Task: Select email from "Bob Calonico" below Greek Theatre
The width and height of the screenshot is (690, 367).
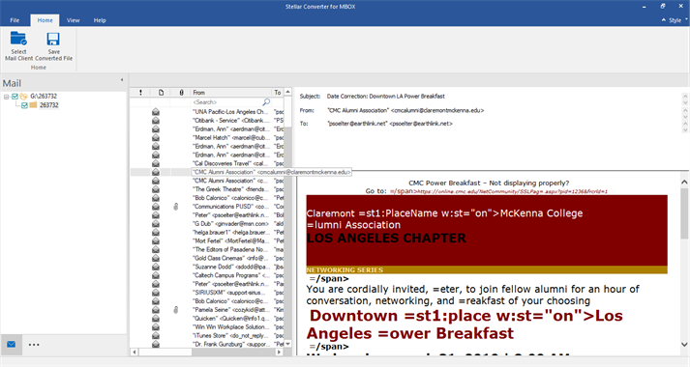Action: coord(231,198)
